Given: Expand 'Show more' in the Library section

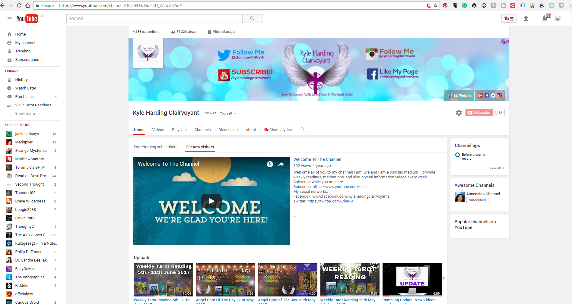Looking at the screenshot, I should [25, 114].
